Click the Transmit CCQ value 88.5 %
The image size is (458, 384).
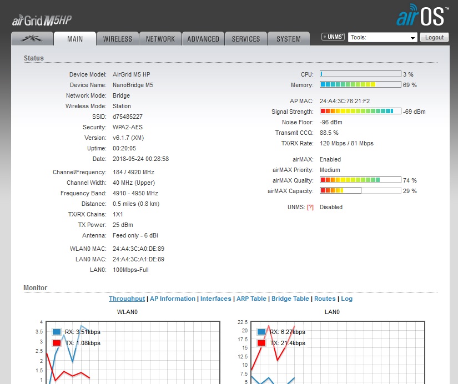click(x=329, y=133)
